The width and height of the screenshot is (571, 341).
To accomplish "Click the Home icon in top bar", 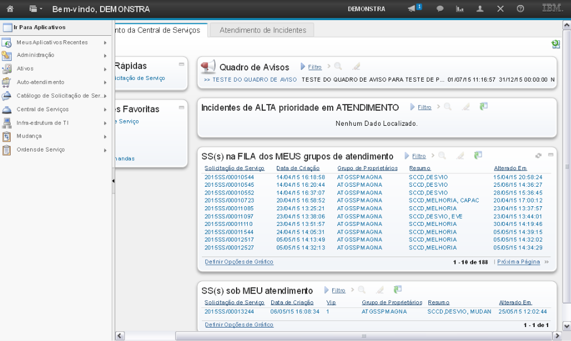I will (10, 10).
